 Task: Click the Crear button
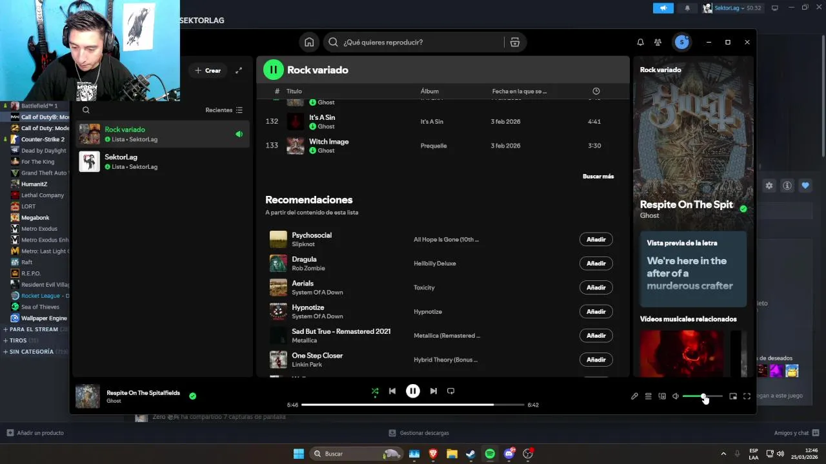[208, 70]
